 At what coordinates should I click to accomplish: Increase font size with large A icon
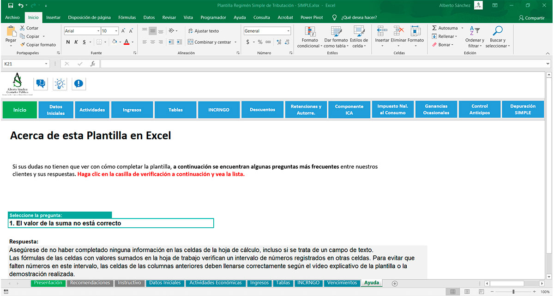tap(124, 31)
